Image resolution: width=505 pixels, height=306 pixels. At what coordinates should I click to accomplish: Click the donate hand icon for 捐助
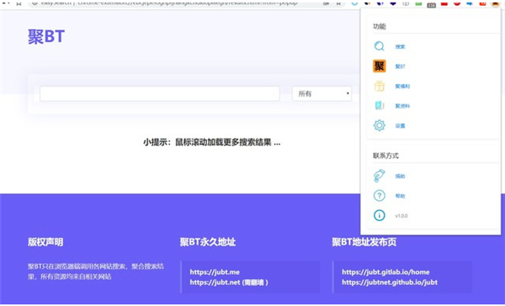(x=379, y=176)
